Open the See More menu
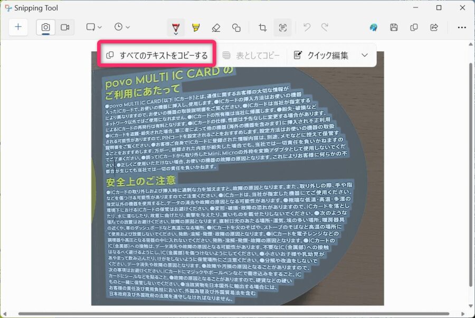Image resolution: width=475 pixels, height=318 pixels. click(x=462, y=27)
